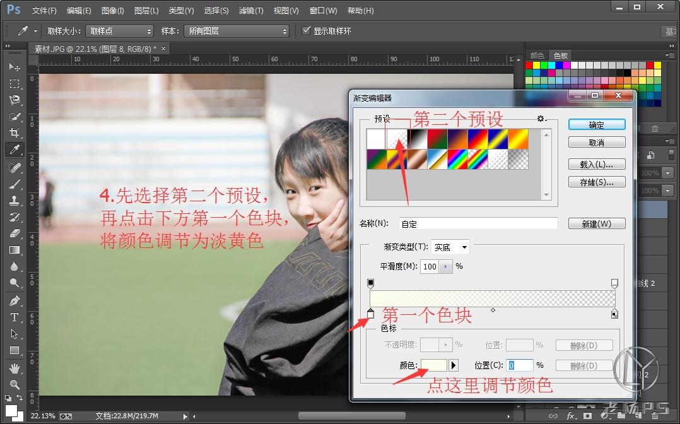The image size is (680, 424).
Task: Select the Crop tool
Action: [x=15, y=132]
